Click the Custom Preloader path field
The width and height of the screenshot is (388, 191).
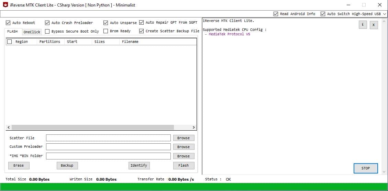tap(108, 147)
